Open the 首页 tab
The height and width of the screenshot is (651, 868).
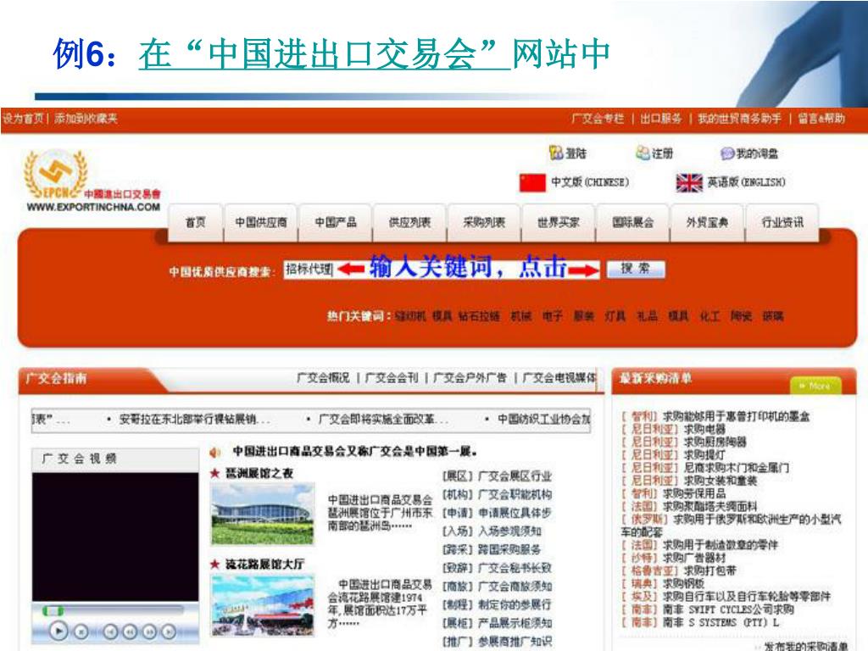195,223
